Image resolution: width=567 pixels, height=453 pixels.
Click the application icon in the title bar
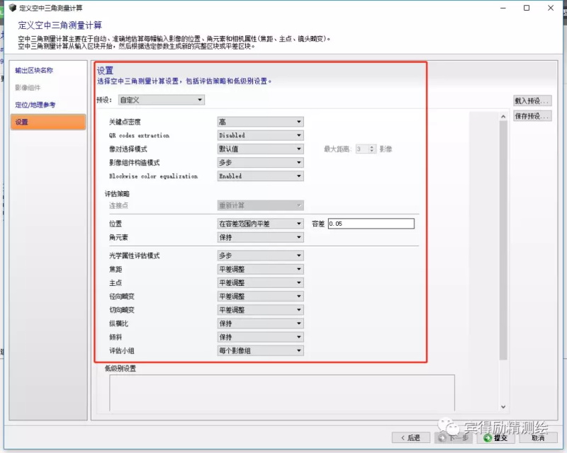12,8
